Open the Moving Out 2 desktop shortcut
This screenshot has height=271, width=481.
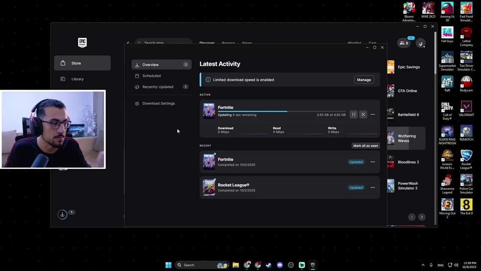point(447,209)
